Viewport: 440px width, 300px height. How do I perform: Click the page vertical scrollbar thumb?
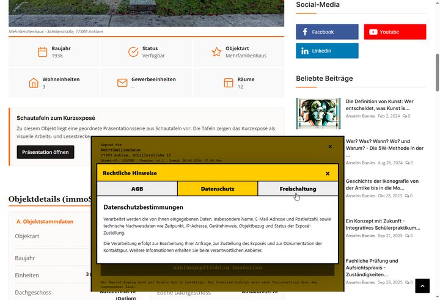437,73
